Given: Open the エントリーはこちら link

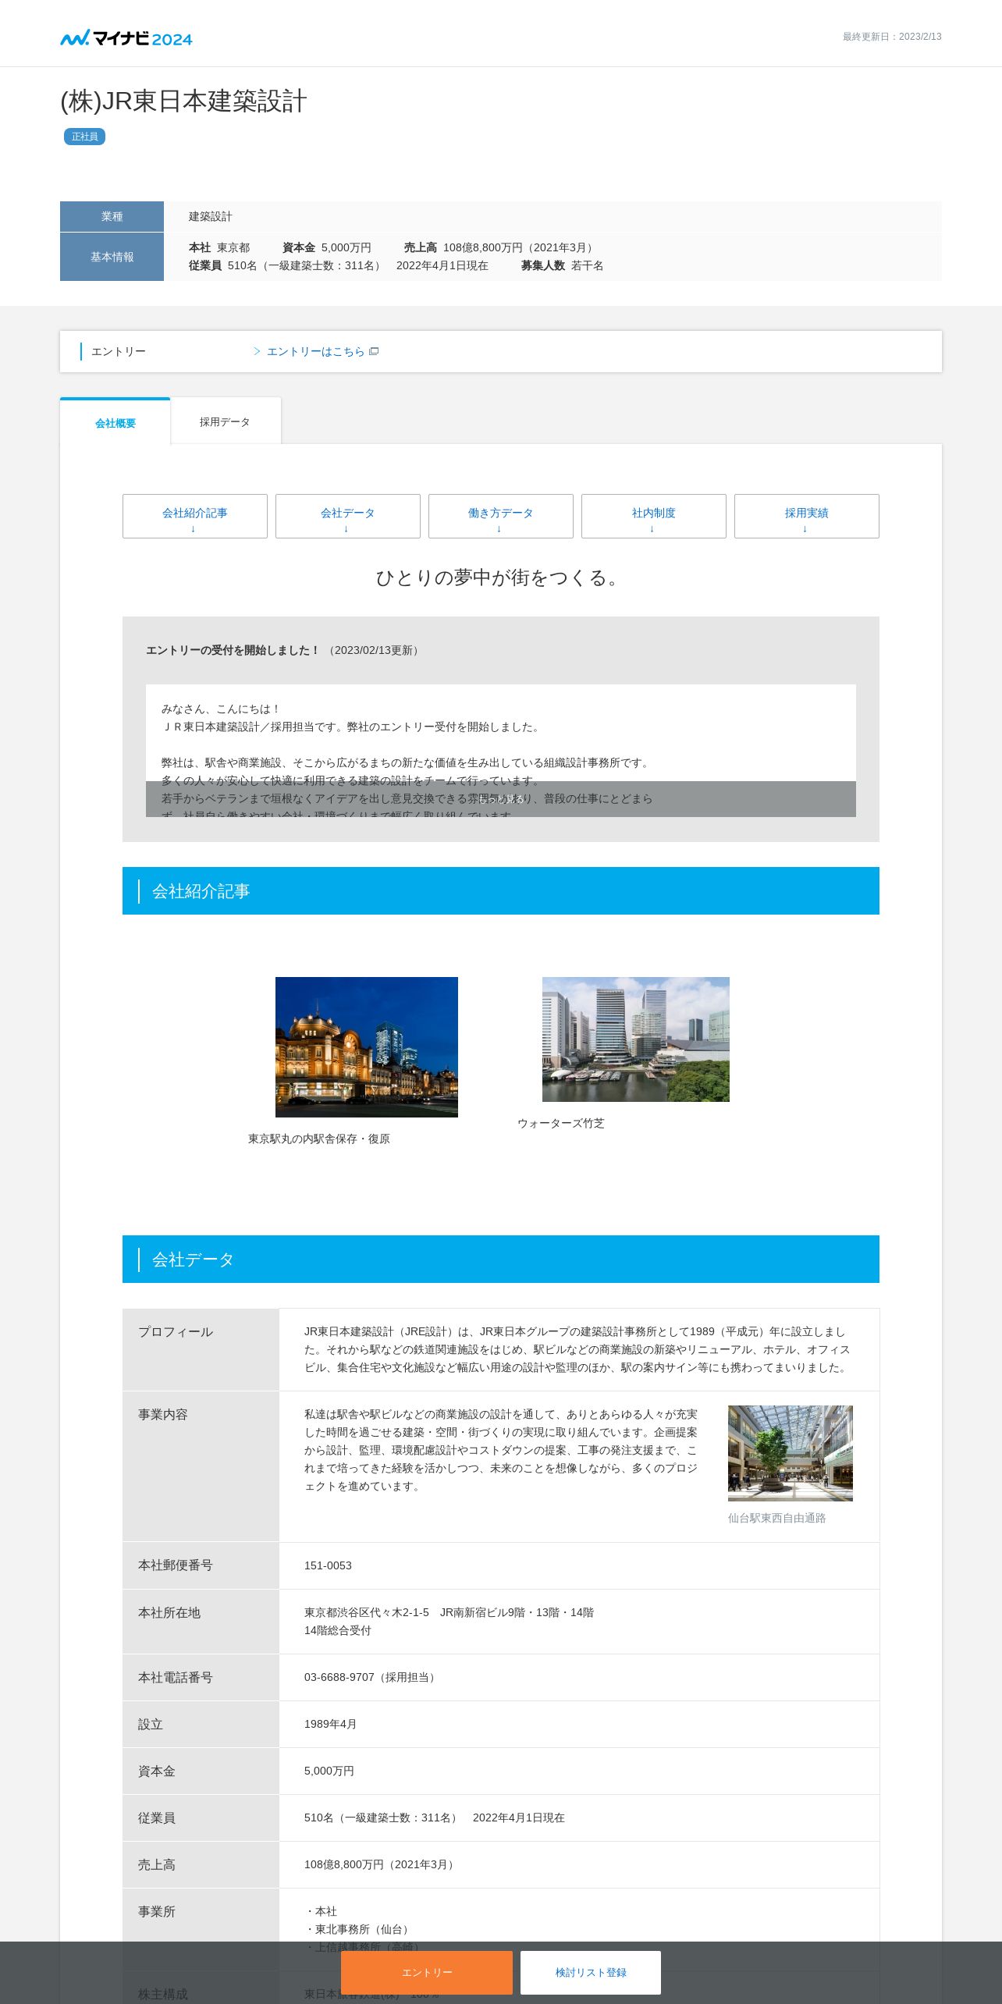Looking at the screenshot, I should pos(315,351).
